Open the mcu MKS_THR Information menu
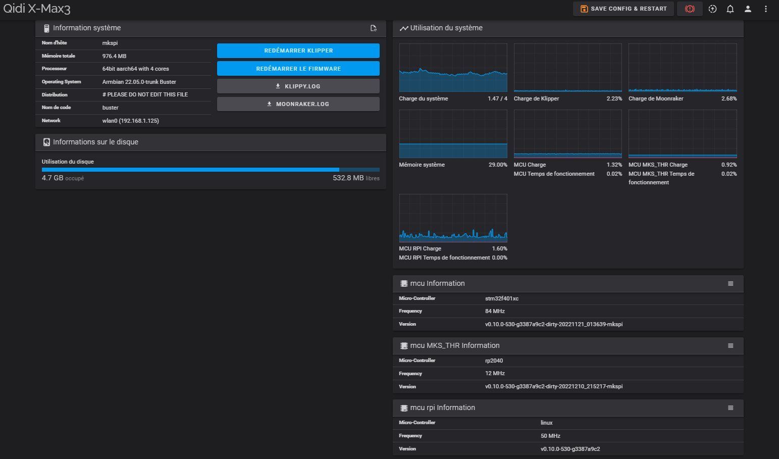Screen dimensions: 779x459 [730, 346]
